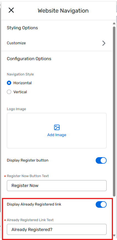The image size is (117, 240).
Task: Open the Customize styling row
Action: point(57,43)
